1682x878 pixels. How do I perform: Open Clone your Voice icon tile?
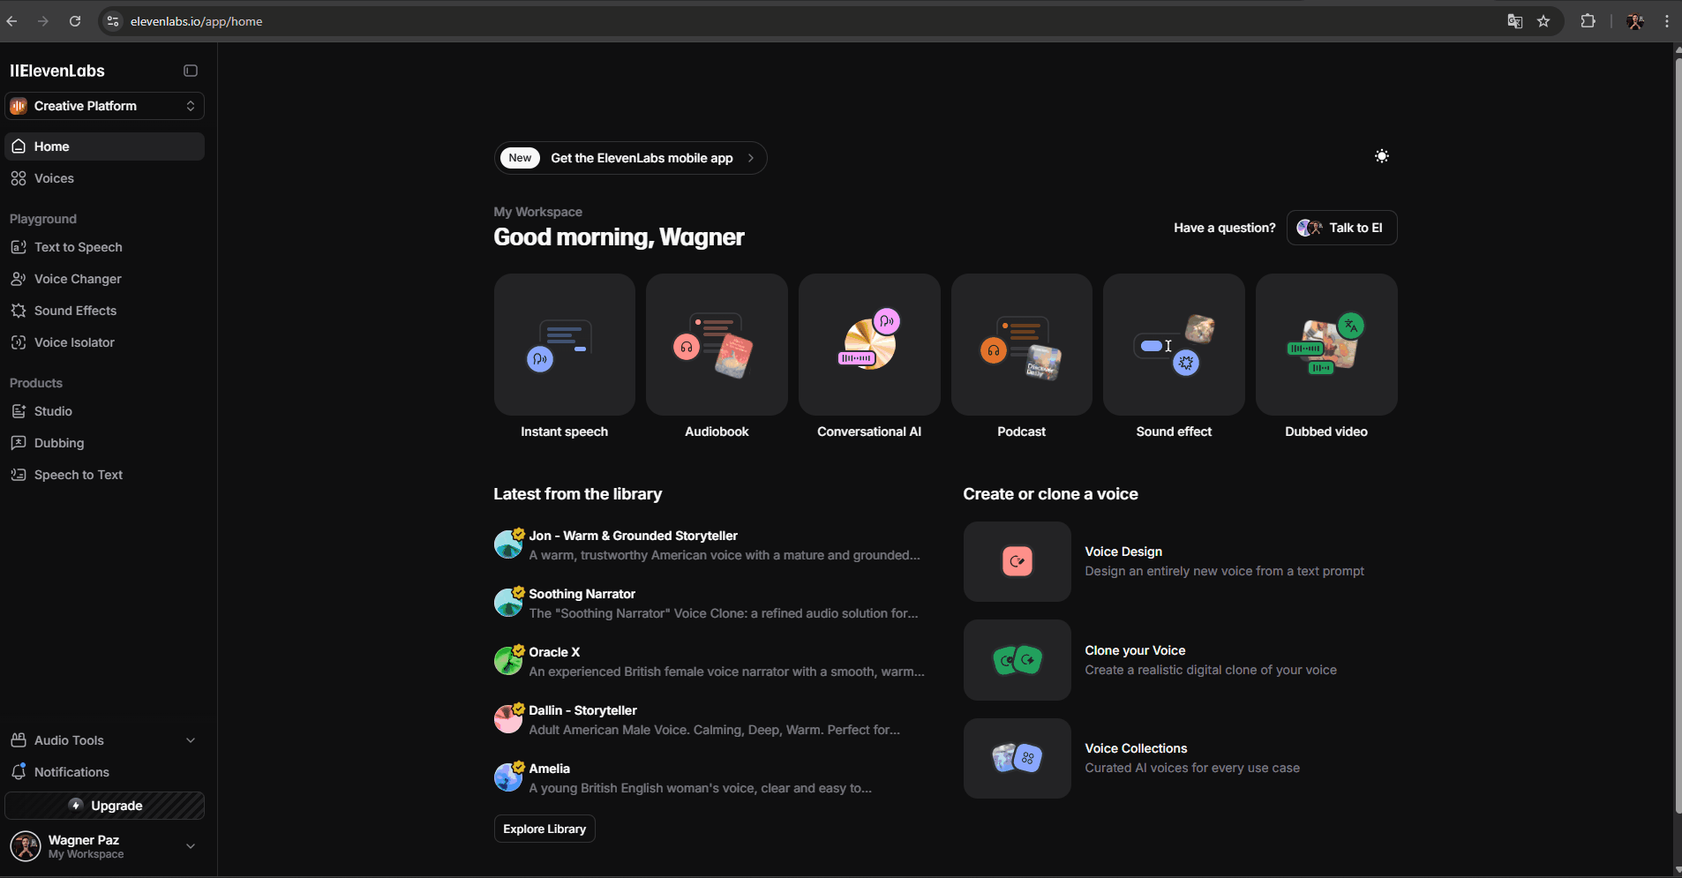(1017, 660)
